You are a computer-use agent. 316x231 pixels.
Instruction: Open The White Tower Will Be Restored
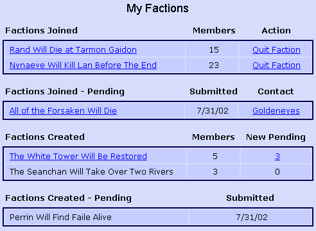78,157
